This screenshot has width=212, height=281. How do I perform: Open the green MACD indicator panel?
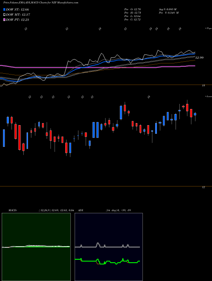pos(36,247)
